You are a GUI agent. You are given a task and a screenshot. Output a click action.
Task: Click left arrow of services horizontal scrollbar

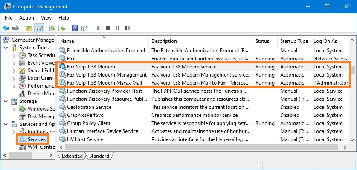pos(61,147)
